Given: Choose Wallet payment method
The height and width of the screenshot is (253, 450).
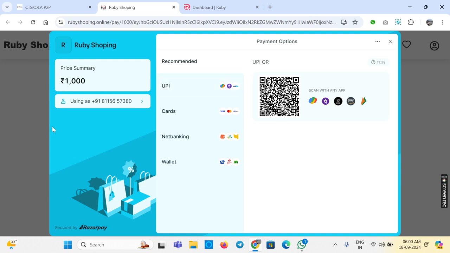Looking at the screenshot, I should tap(200, 162).
